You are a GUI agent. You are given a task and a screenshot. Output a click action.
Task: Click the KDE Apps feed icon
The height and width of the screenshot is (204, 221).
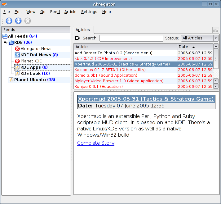coord(17,67)
